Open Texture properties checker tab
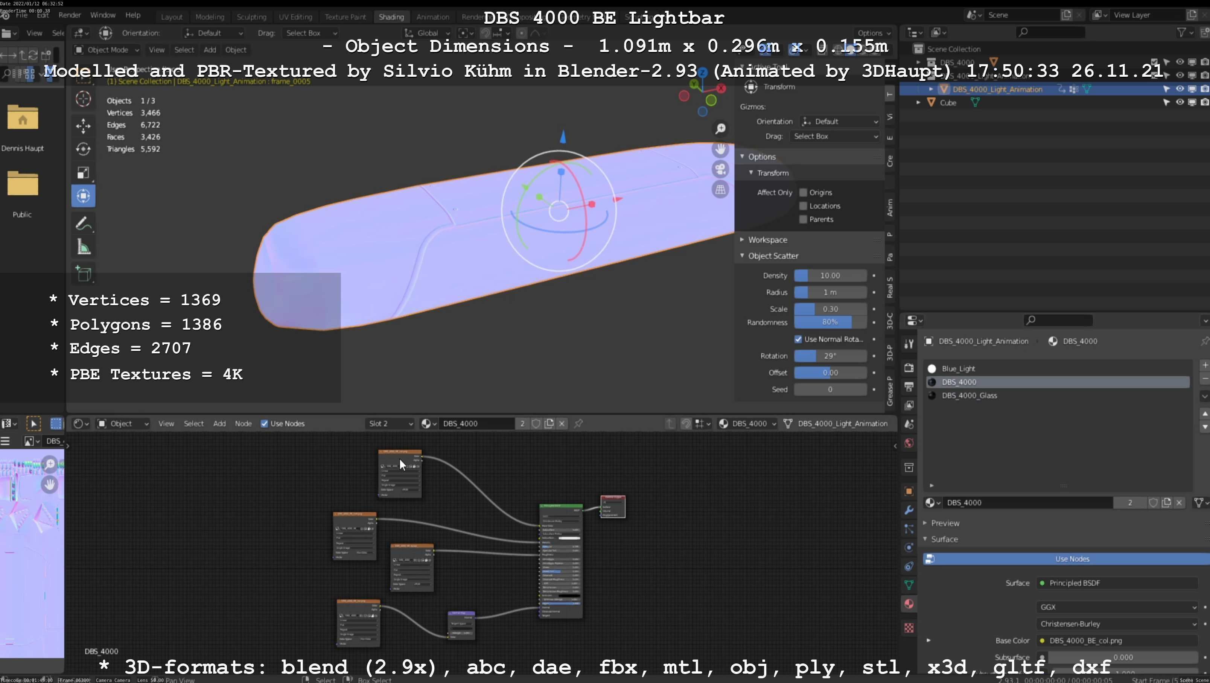The width and height of the screenshot is (1210, 683). [909, 628]
